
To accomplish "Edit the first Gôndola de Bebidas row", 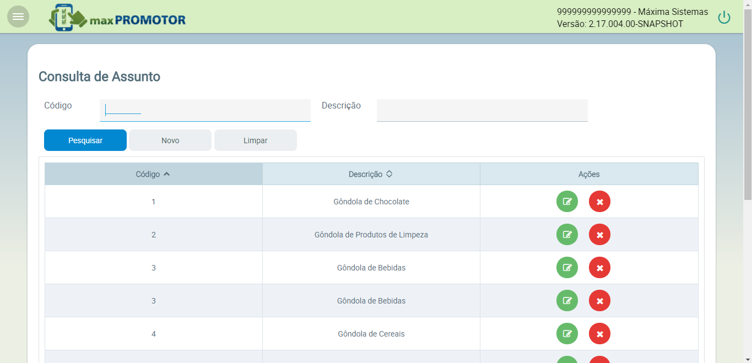I will (567, 268).
